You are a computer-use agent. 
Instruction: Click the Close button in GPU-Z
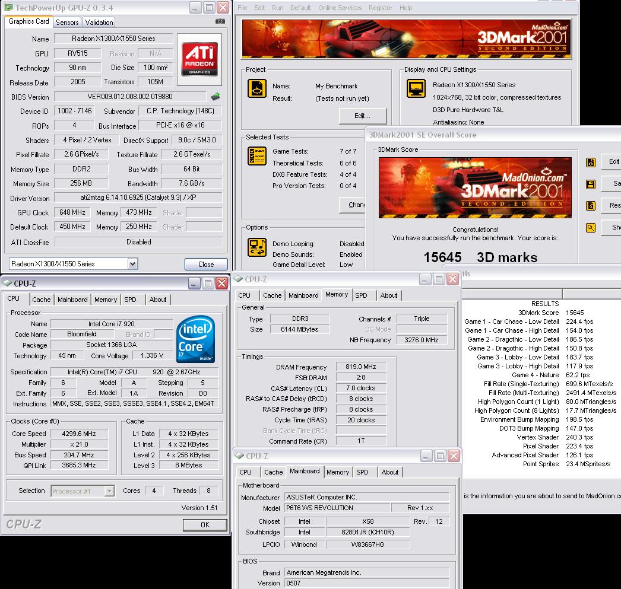pyautogui.click(x=206, y=264)
